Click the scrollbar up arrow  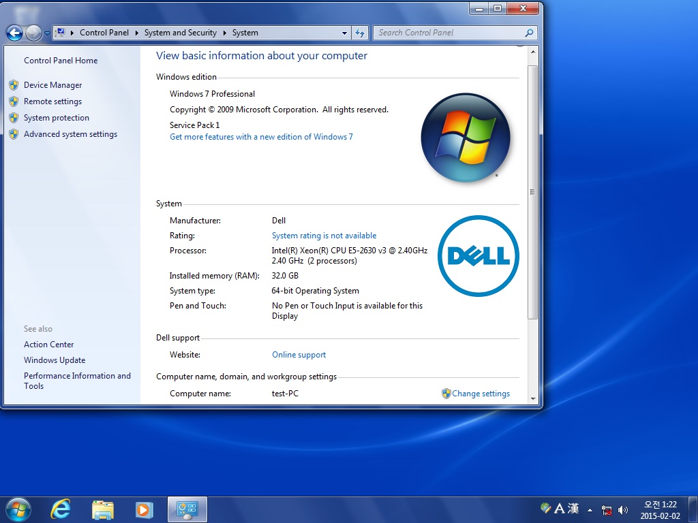point(533,52)
